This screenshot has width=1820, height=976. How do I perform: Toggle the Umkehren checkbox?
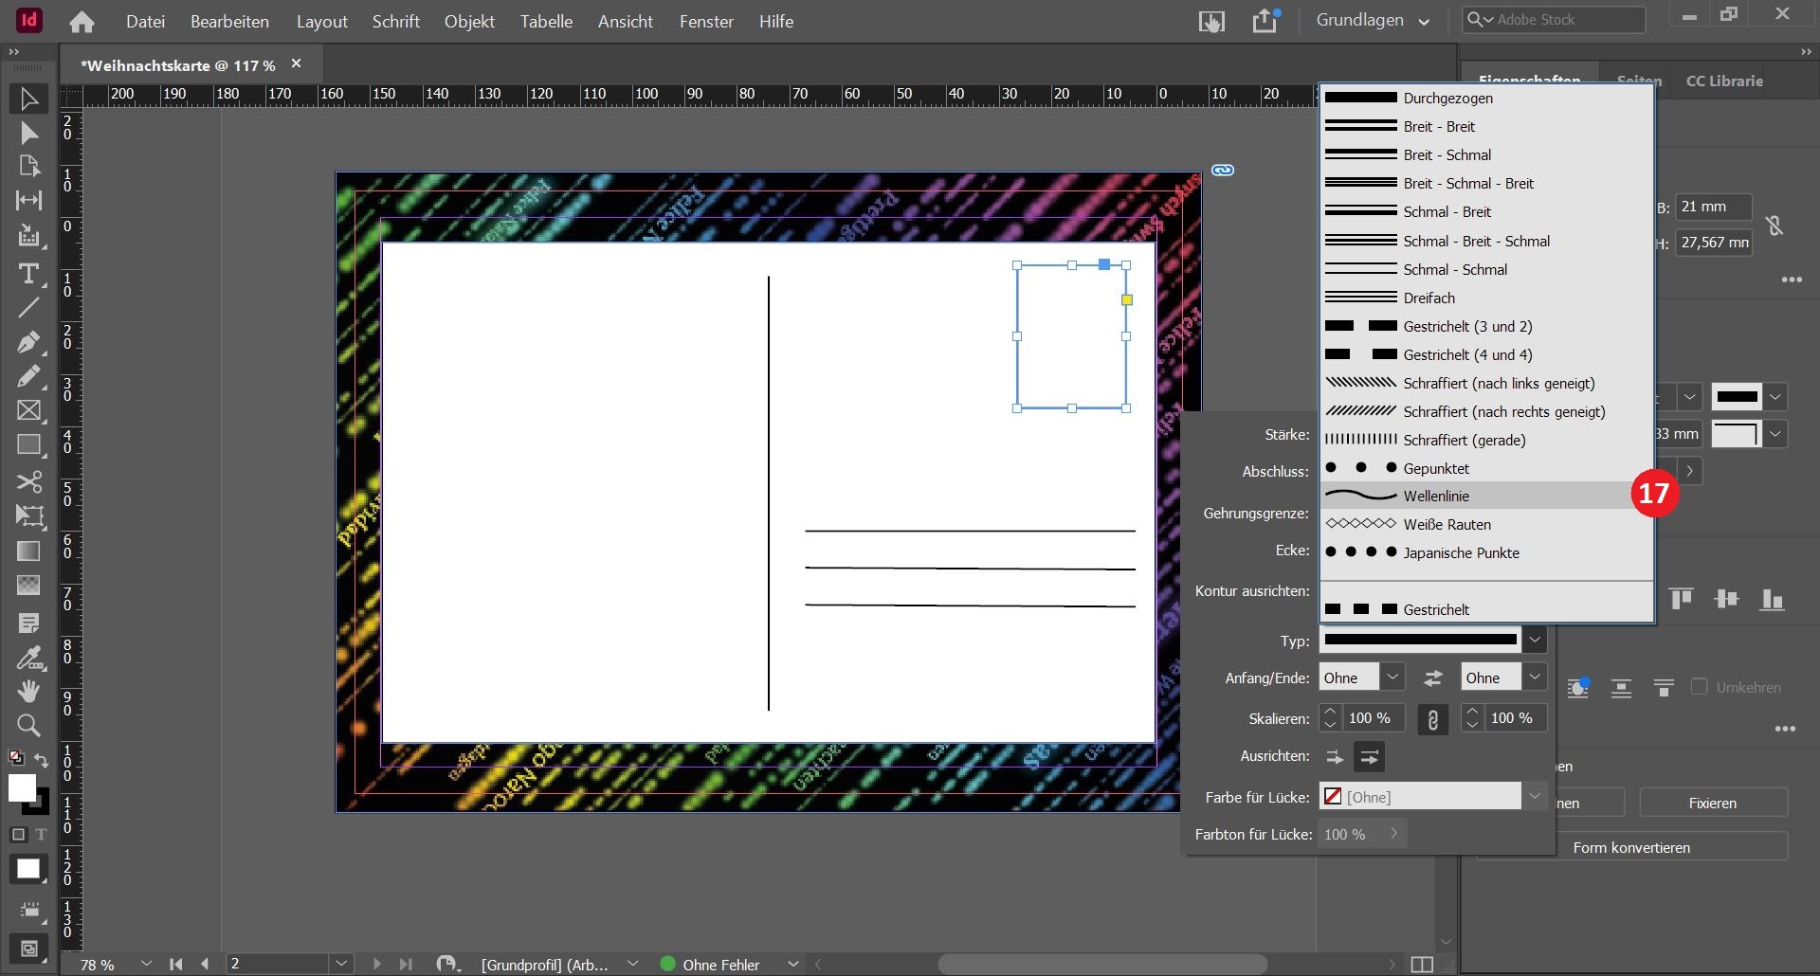[1699, 687]
